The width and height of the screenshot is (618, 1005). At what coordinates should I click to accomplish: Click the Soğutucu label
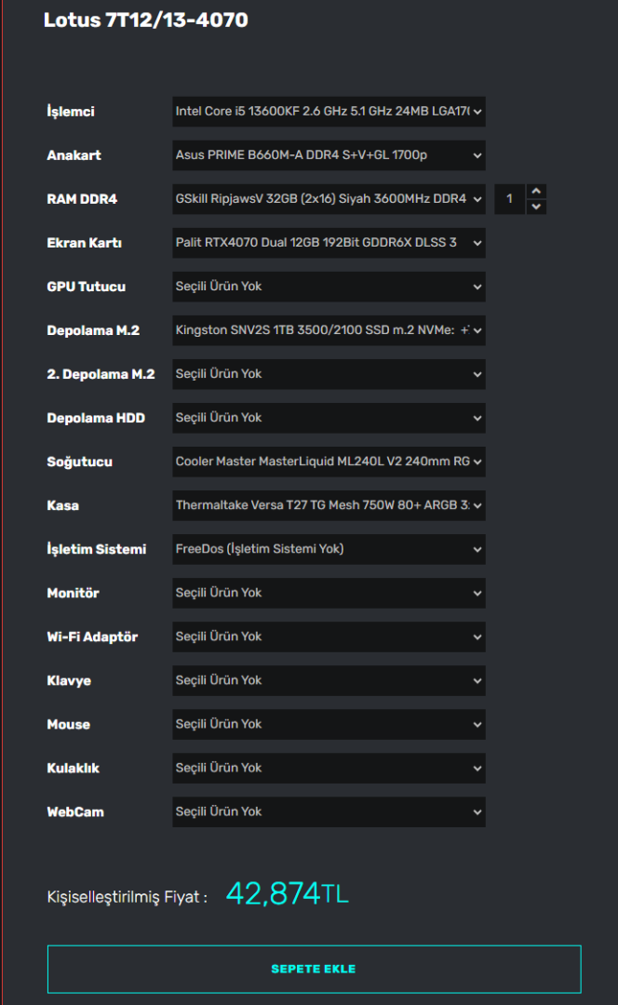point(79,462)
